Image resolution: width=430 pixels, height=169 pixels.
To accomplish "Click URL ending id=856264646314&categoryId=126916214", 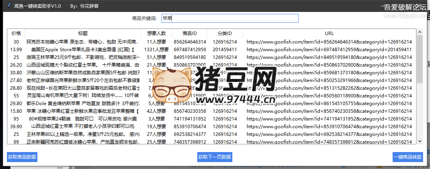I will tap(329, 42).
